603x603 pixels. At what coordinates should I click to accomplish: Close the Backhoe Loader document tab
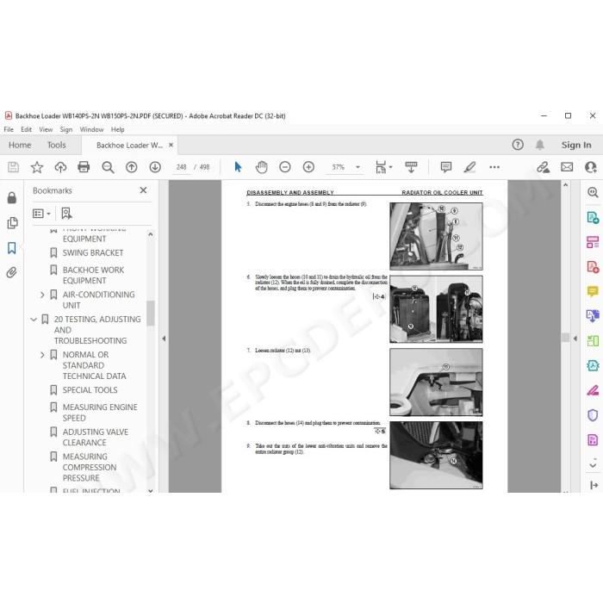pyautogui.click(x=171, y=145)
